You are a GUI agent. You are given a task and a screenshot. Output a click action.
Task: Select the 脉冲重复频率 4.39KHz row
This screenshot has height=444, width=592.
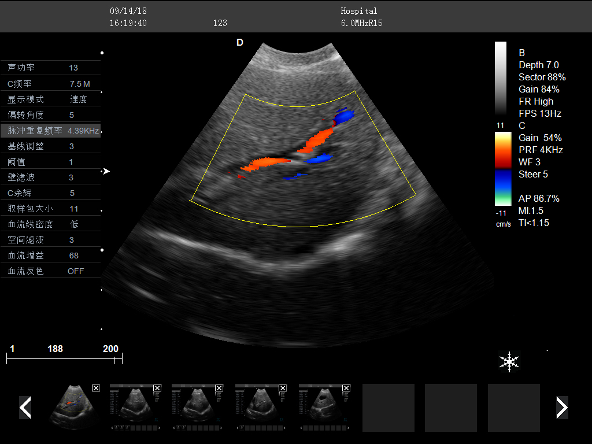tap(50, 131)
